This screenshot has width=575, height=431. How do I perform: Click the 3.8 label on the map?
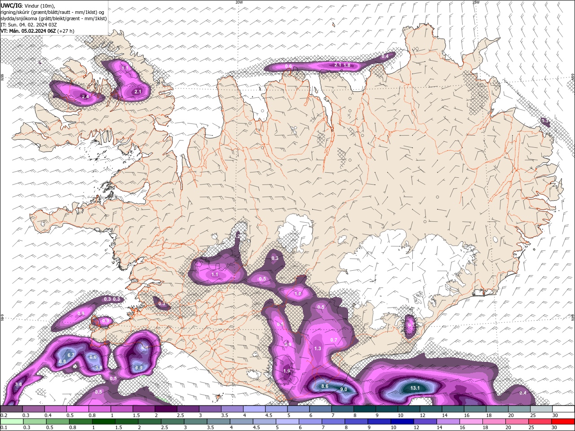[18, 384]
